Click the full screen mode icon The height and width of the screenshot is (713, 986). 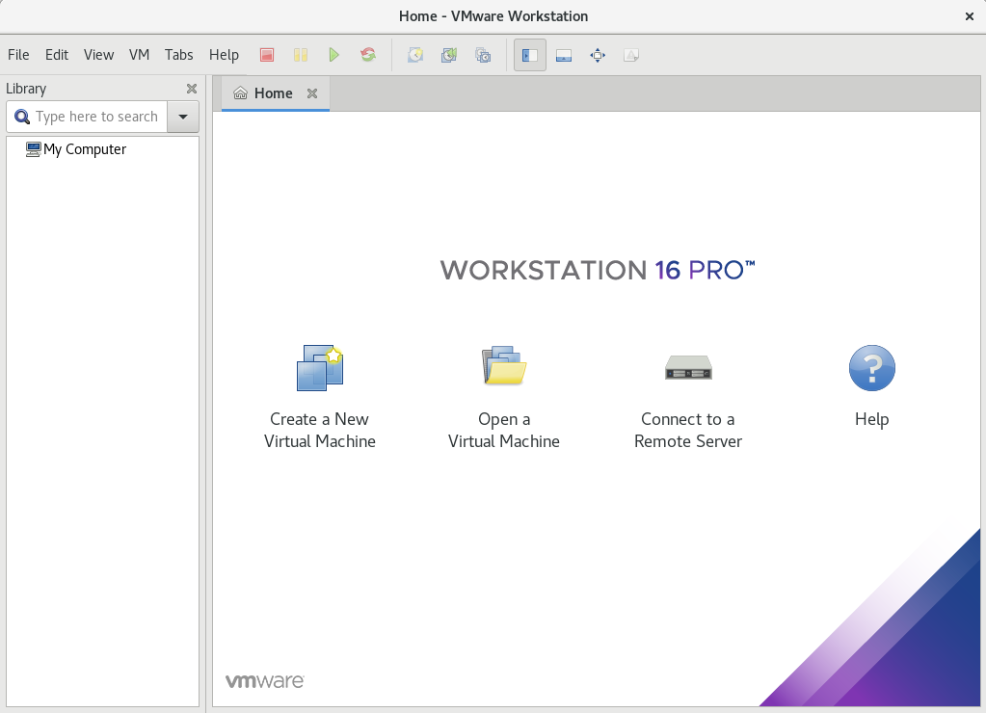point(598,55)
